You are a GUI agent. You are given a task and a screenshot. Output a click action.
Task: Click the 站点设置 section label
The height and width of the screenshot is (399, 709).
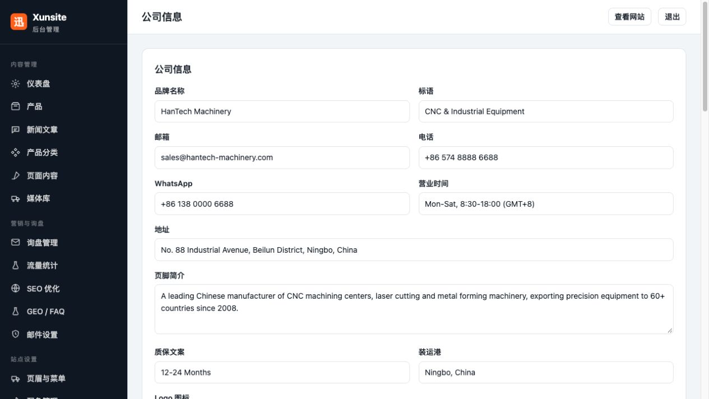pos(24,359)
